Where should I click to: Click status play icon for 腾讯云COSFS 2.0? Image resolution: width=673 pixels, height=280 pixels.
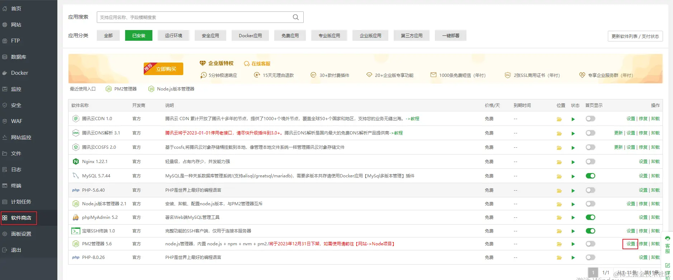pyautogui.click(x=573, y=148)
